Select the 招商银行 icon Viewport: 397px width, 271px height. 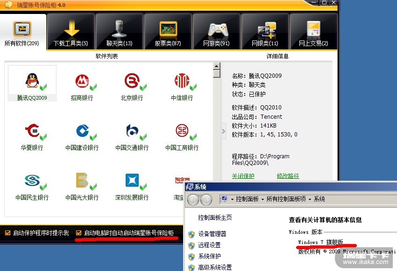point(82,81)
